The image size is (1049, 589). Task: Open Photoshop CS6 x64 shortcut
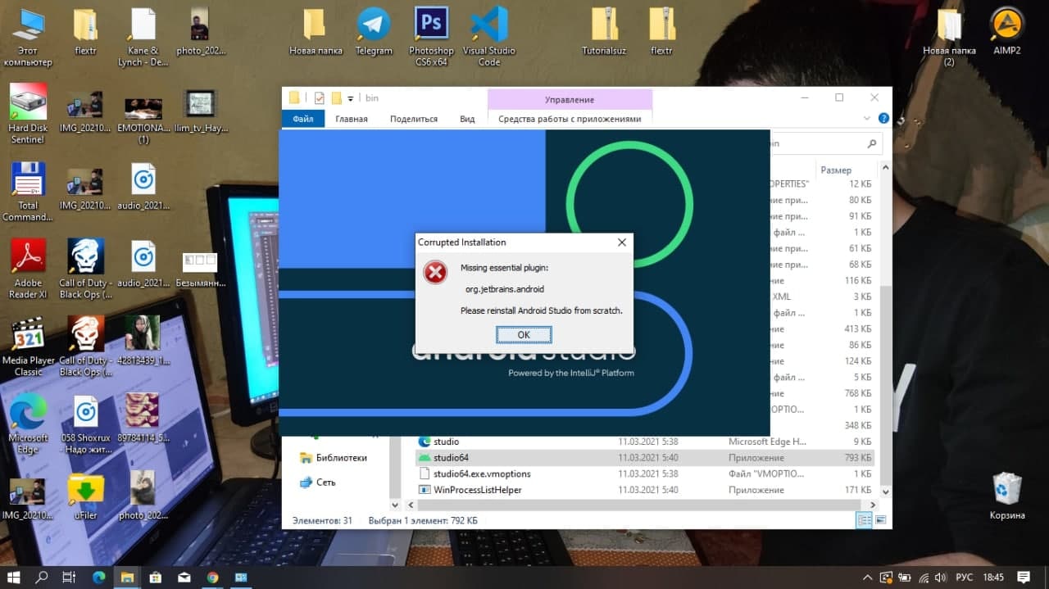click(431, 37)
